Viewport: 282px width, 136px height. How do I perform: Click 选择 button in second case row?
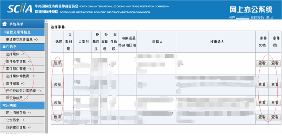pyautogui.click(x=57, y=85)
